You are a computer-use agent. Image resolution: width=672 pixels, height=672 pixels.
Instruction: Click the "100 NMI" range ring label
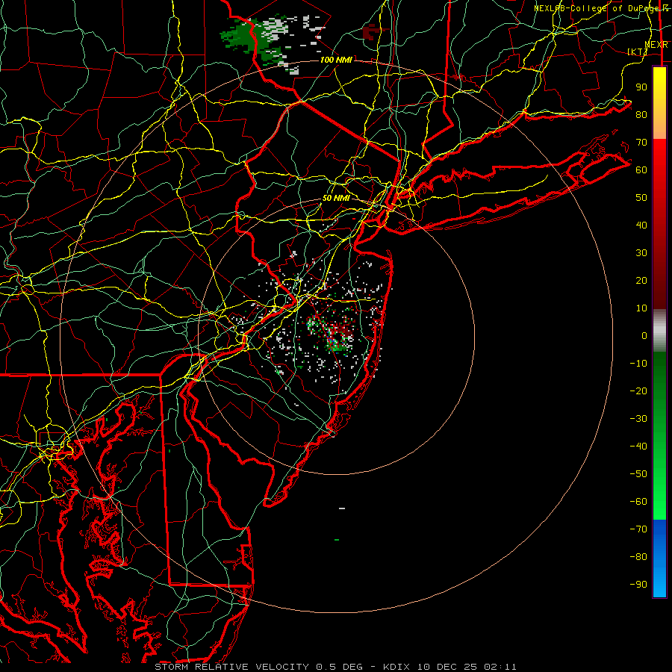tap(336, 60)
